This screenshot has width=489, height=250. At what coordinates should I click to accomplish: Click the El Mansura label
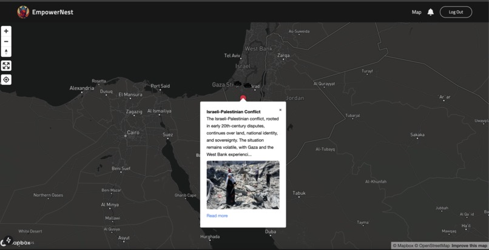130,94
